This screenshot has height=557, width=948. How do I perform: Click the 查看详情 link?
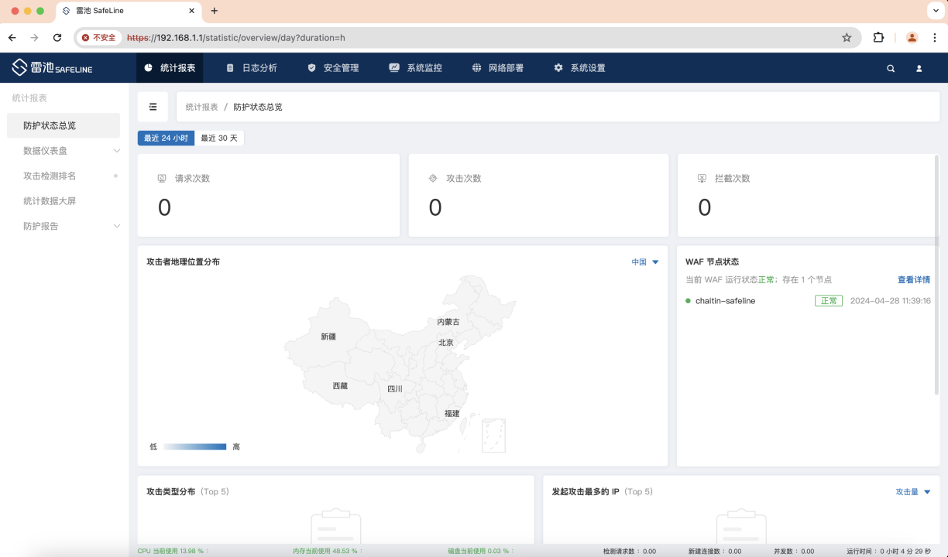tap(913, 280)
